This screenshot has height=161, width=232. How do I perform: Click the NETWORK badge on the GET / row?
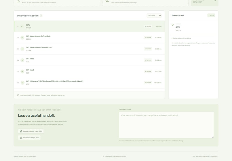point(148,26)
